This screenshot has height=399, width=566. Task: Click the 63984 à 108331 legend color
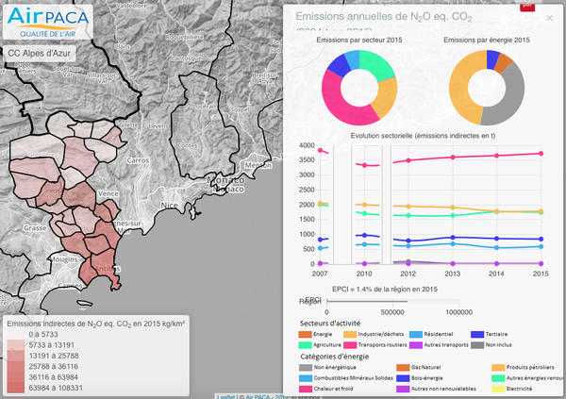coord(14,387)
